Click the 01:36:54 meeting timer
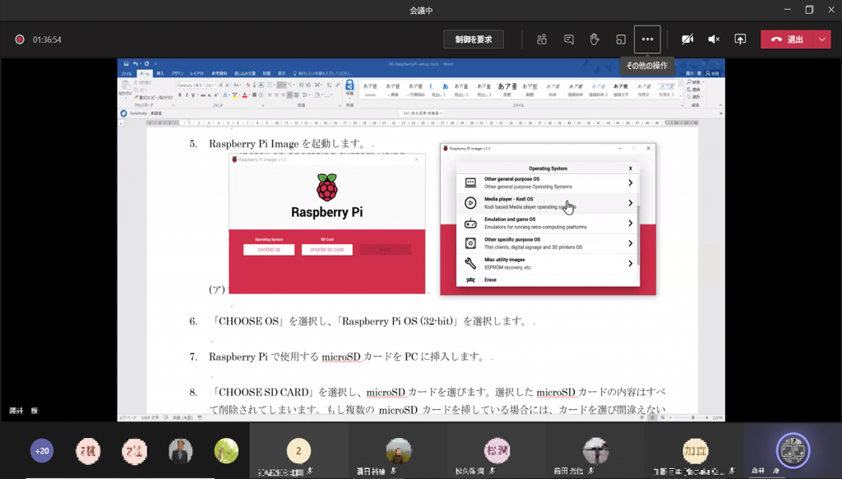842x479 pixels. pos(47,39)
